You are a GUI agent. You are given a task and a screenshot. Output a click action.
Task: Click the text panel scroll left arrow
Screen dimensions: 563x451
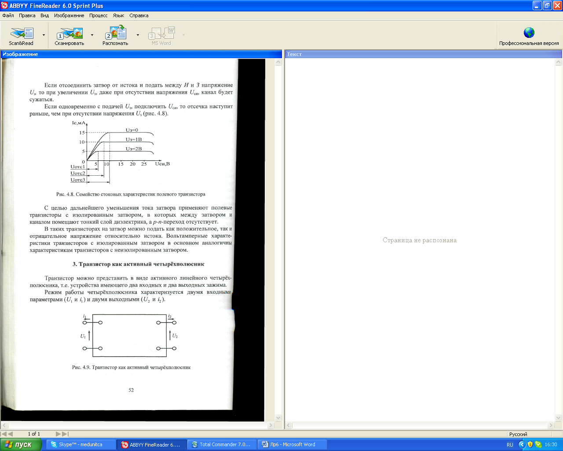click(x=289, y=425)
